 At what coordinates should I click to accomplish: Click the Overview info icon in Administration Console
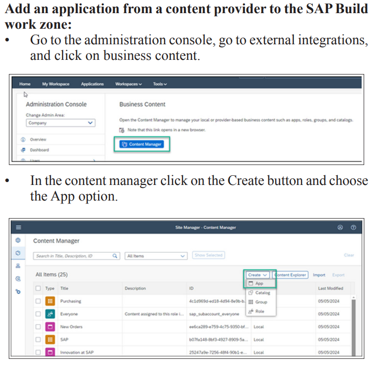click(23, 139)
